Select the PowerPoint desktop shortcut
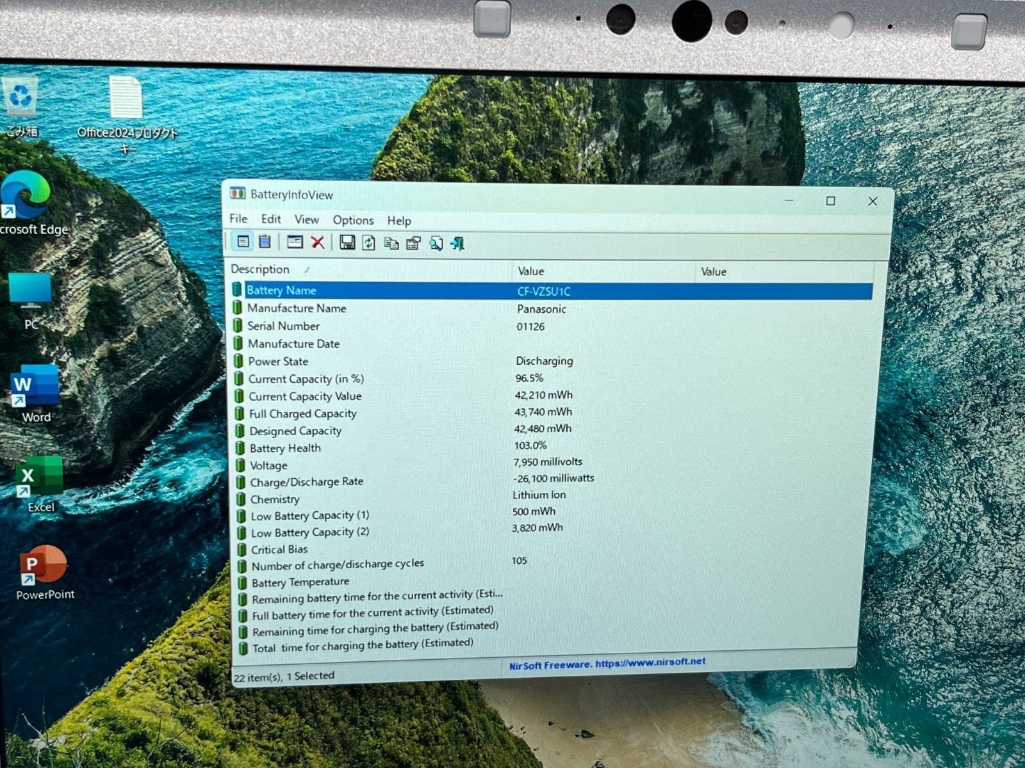This screenshot has width=1025, height=768. (x=44, y=572)
